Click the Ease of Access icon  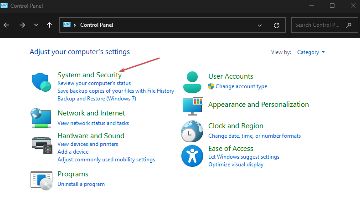point(192,156)
